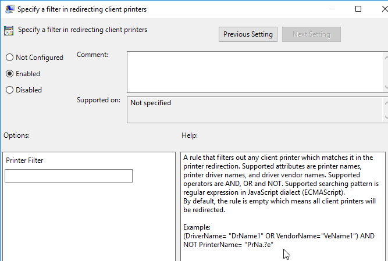The width and height of the screenshot is (388, 261).
Task: Click Supported on scroll up arrow
Action: tap(386, 103)
